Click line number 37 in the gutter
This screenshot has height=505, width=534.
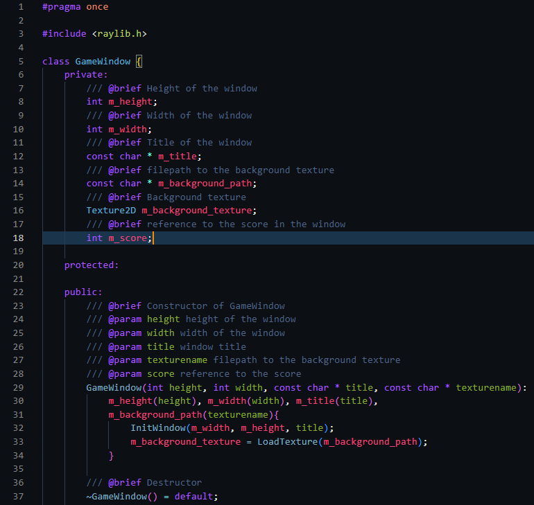19,497
